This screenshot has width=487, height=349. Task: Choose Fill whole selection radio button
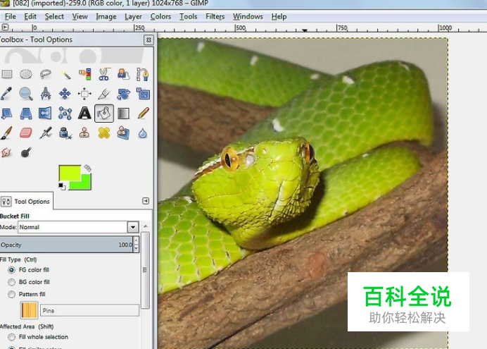point(11,337)
